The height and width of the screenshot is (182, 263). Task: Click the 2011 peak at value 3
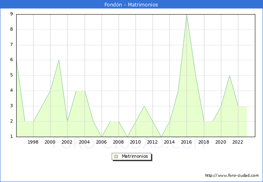point(144,106)
